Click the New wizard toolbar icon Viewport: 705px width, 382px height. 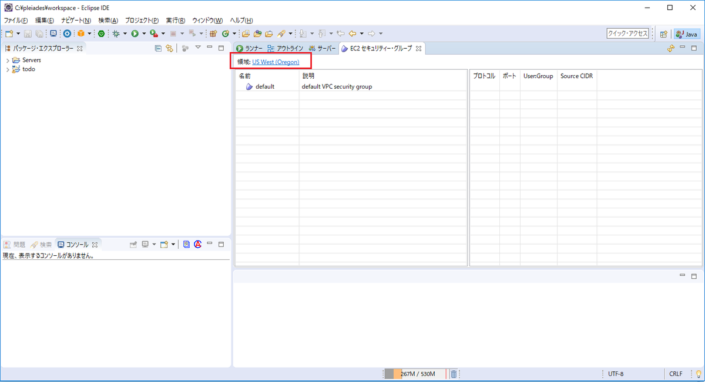pyautogui.click(x=9, y=33)
